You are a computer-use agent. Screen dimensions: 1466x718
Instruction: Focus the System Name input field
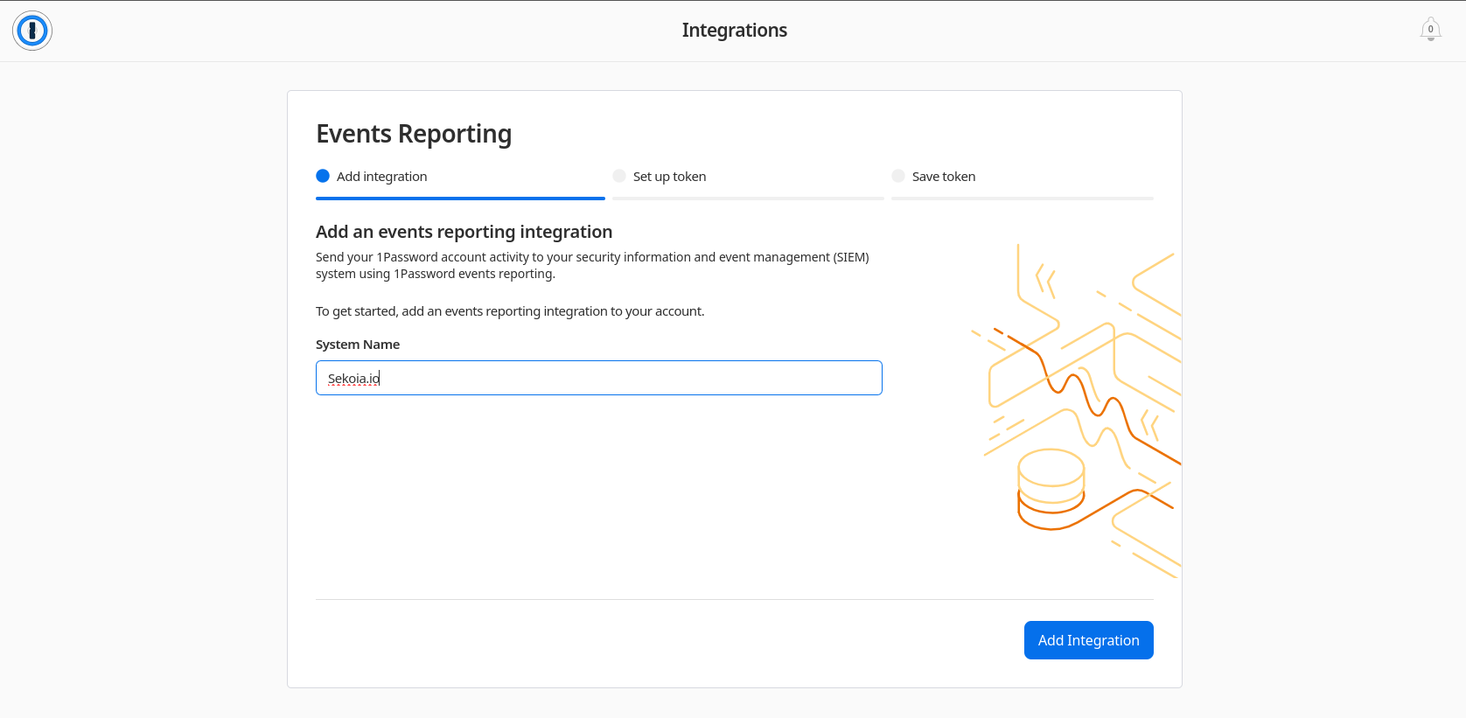598,378
